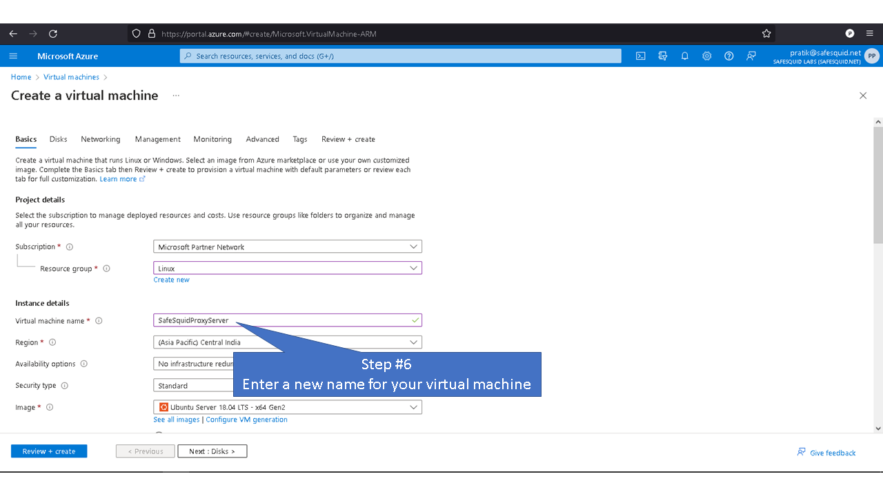Open portal Settings gear
This screenshot has height=496, width=883.
706,56
